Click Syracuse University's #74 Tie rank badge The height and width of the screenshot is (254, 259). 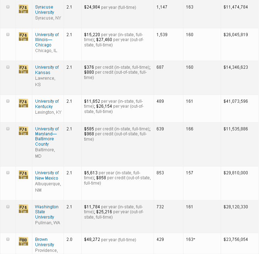point(23,9)
